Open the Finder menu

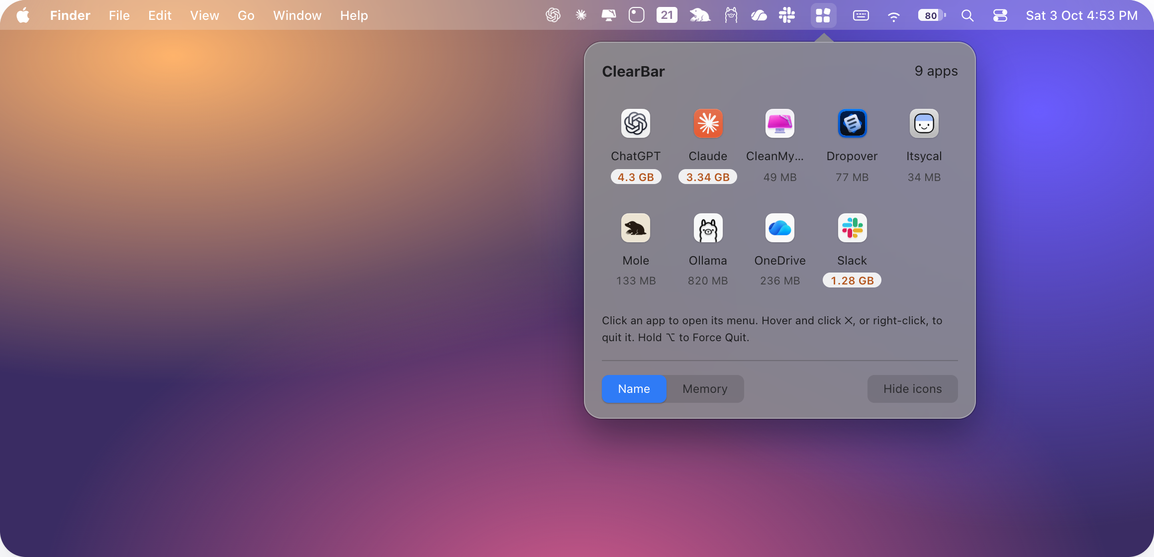tap(70, 15)
